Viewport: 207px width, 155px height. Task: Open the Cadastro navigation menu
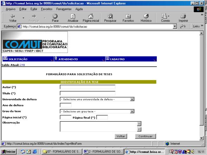click(x=131, y=59)
